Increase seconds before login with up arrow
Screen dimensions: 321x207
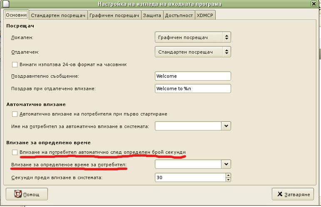[x=228, y=175]
